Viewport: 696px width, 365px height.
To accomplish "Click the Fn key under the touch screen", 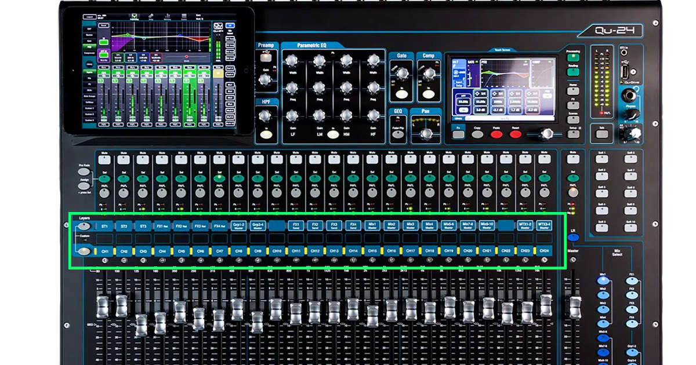I will point(458,134).
